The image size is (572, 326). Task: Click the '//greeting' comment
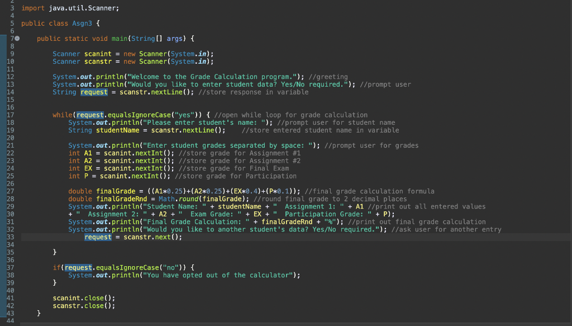328,77
